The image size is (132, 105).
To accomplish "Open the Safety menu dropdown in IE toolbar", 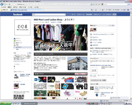I will tap(116, 10).
